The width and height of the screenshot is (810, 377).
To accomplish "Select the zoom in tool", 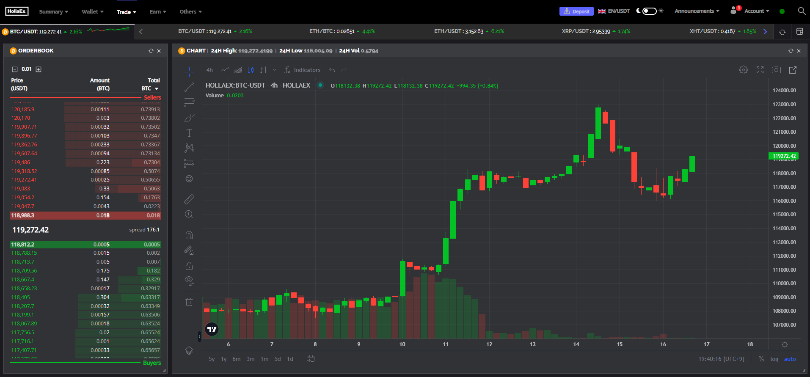I will pos(189,214).
